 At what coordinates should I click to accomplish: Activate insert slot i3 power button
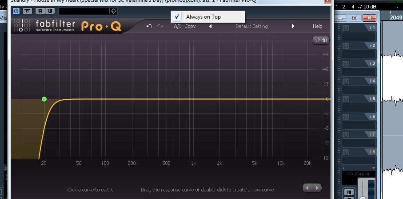346,63
